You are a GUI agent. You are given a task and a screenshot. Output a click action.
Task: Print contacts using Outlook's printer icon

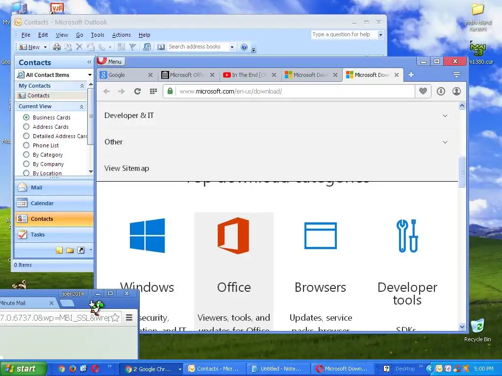pyautogui.click(x=57, y=47)
